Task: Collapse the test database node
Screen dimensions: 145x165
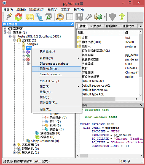Action: click(19, 48)
